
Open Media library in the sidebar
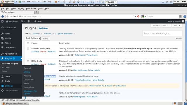point(8,38)
